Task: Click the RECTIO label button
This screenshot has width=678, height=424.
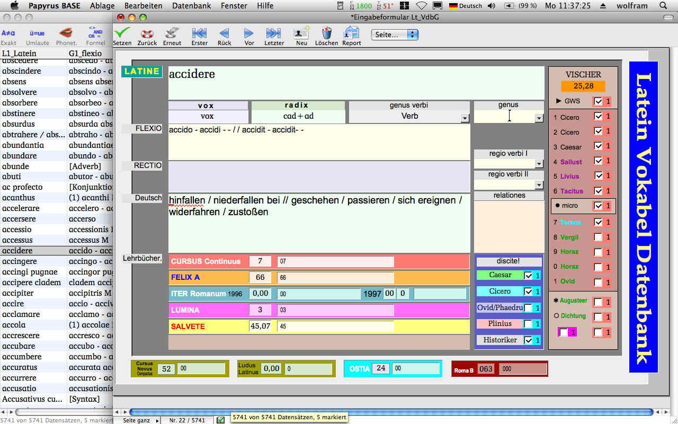Action: [x=141, y=165]
